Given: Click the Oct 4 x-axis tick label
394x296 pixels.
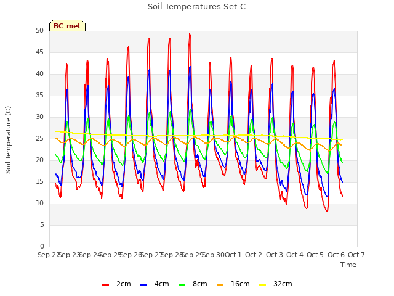Looking at the screenshot, I should (x=295, y=255).
